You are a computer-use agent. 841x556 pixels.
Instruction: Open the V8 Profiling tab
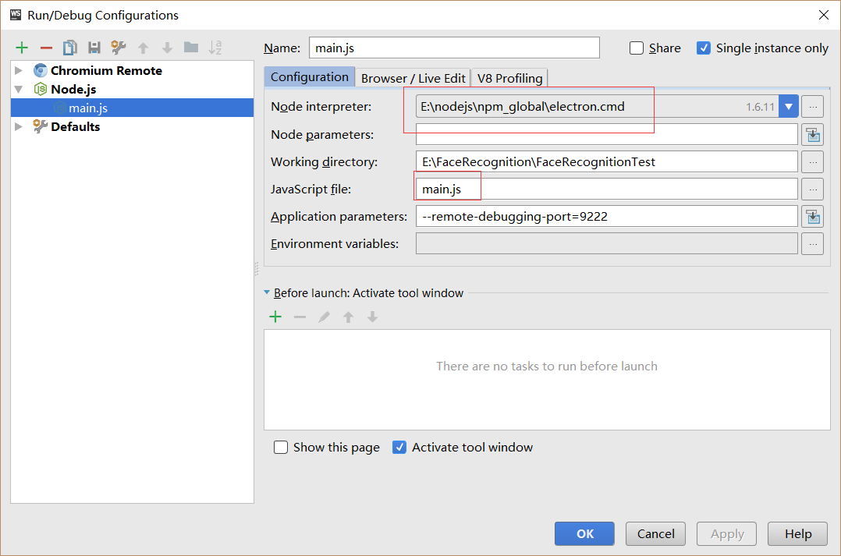509,78
